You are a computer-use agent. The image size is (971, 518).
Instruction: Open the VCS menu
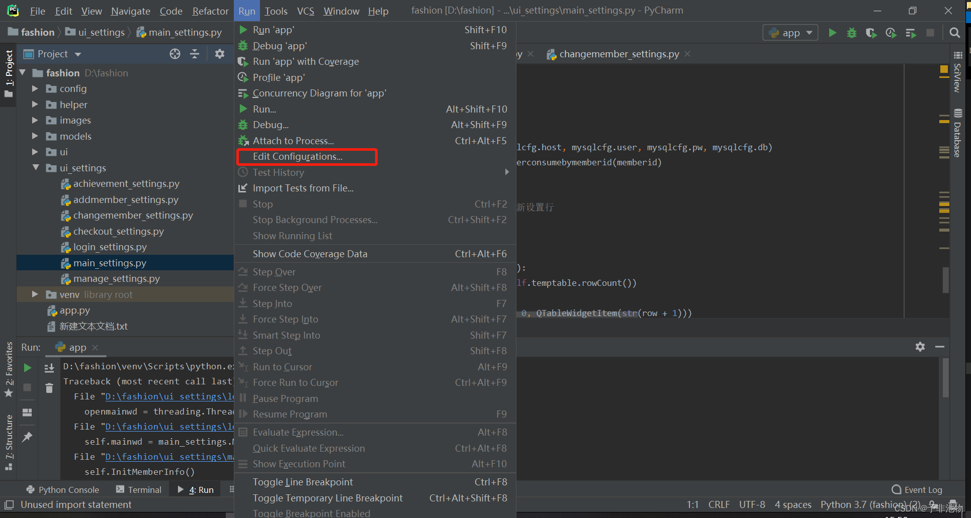click(x=305, y=11)
